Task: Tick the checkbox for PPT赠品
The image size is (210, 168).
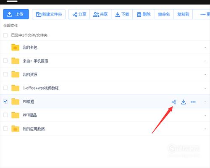Action: (x=5, y=115)
